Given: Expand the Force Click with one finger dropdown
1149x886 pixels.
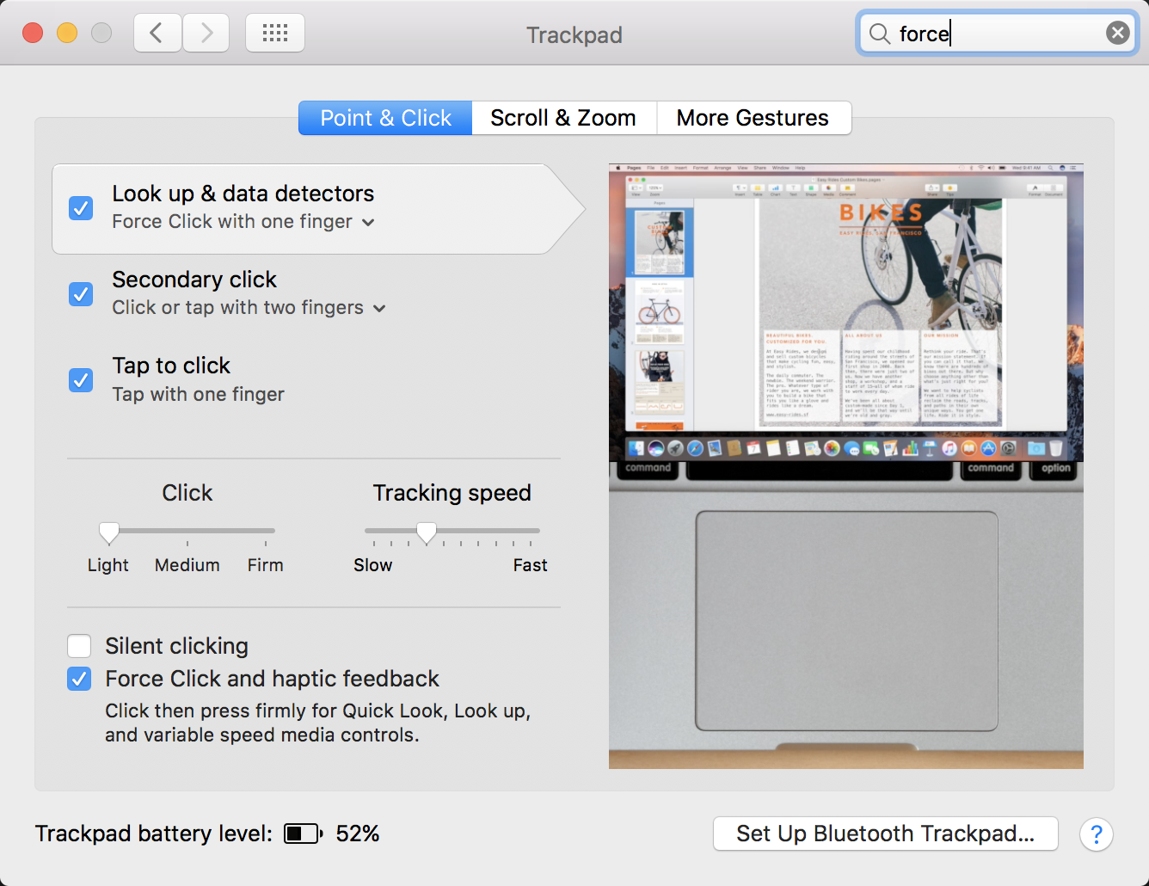Looking at the screenshot, I should 243,222.
